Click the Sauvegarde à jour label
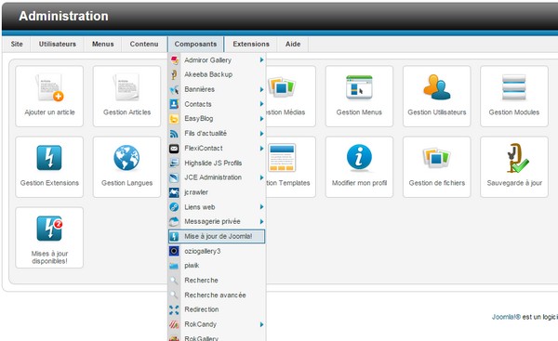The image size is (558, 341). tap(514, 183)
